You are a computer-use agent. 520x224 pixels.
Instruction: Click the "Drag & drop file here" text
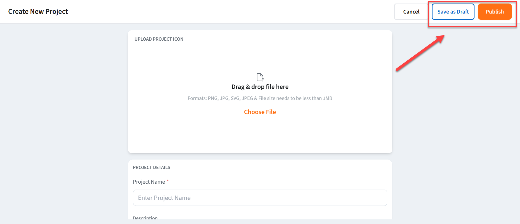coord(260,87)
